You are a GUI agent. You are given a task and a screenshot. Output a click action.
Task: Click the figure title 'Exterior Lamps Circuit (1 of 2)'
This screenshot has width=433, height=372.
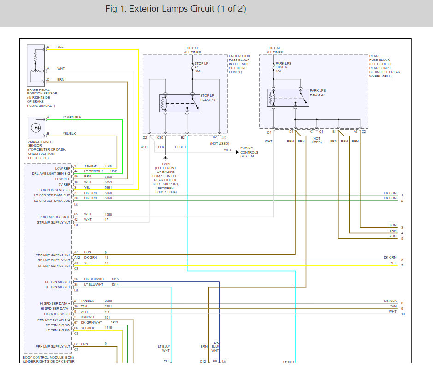(x=176, y=9)
